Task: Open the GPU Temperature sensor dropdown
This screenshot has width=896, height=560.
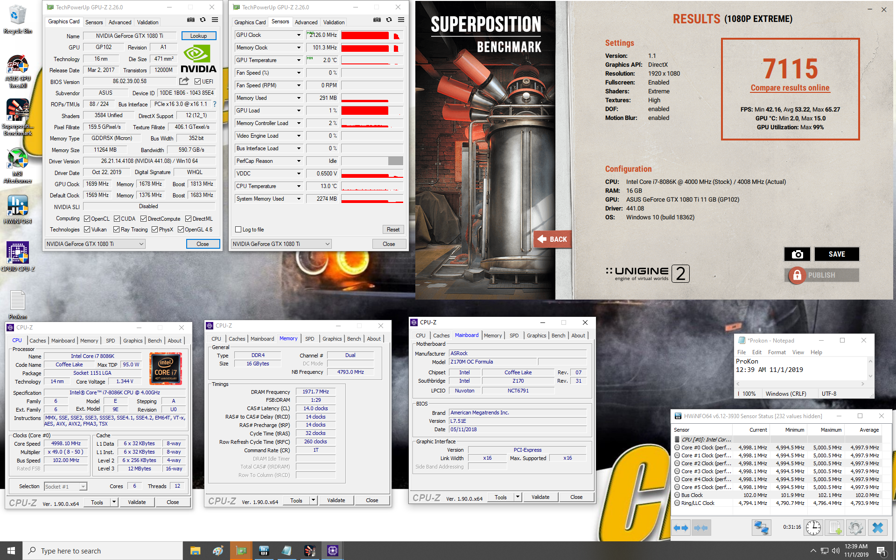Action: pos(299,60)
